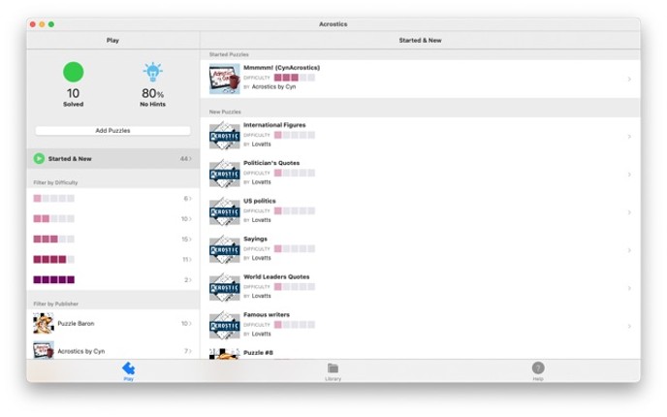Click the World Leaders Quotes puzzle icon
This screenshot has height=417, width=667.
[225, 287]
